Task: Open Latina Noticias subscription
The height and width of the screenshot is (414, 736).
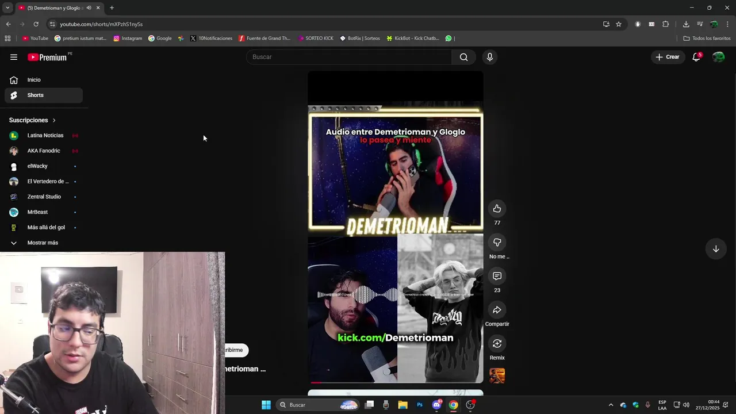Action: [x=44, y=136]
